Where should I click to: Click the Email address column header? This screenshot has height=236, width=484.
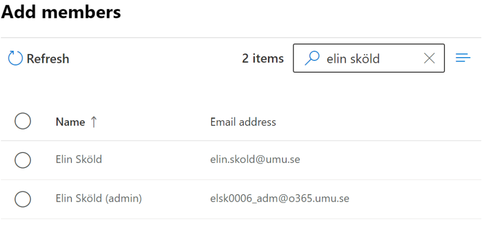[243, 122]
